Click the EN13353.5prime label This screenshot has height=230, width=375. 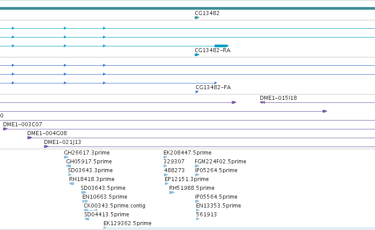point(219,206)
